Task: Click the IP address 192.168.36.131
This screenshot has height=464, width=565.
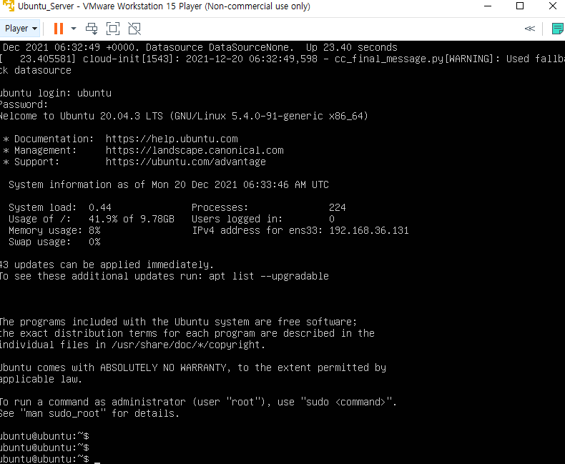Action: tap(369, 230)
